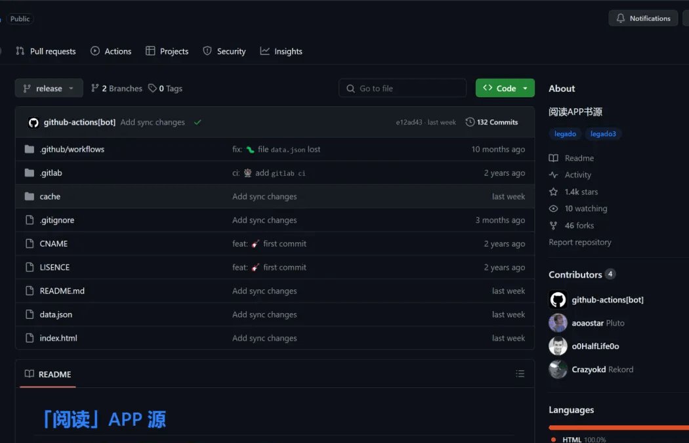Click the orange Languages bar
Screen dimensions: 689x443
[x=619, y=428]
